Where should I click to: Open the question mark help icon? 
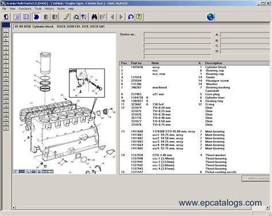[x=139, y=17]
